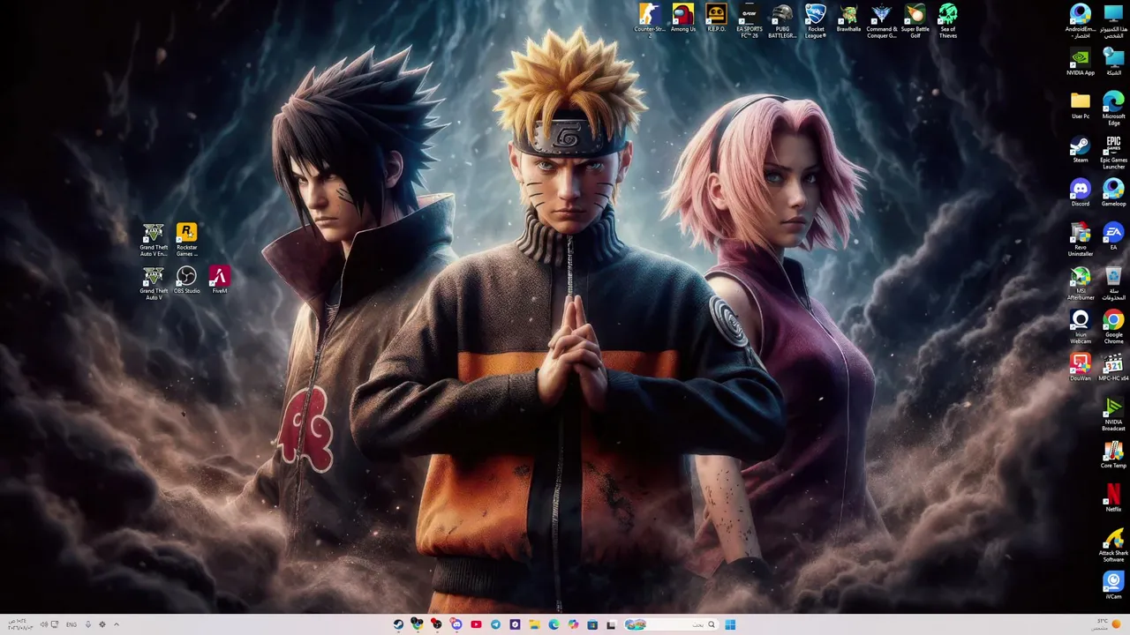Open the NVIDIA App desktop icon
Screen dimensions: 1130x635
click(x=1081, y=62)
